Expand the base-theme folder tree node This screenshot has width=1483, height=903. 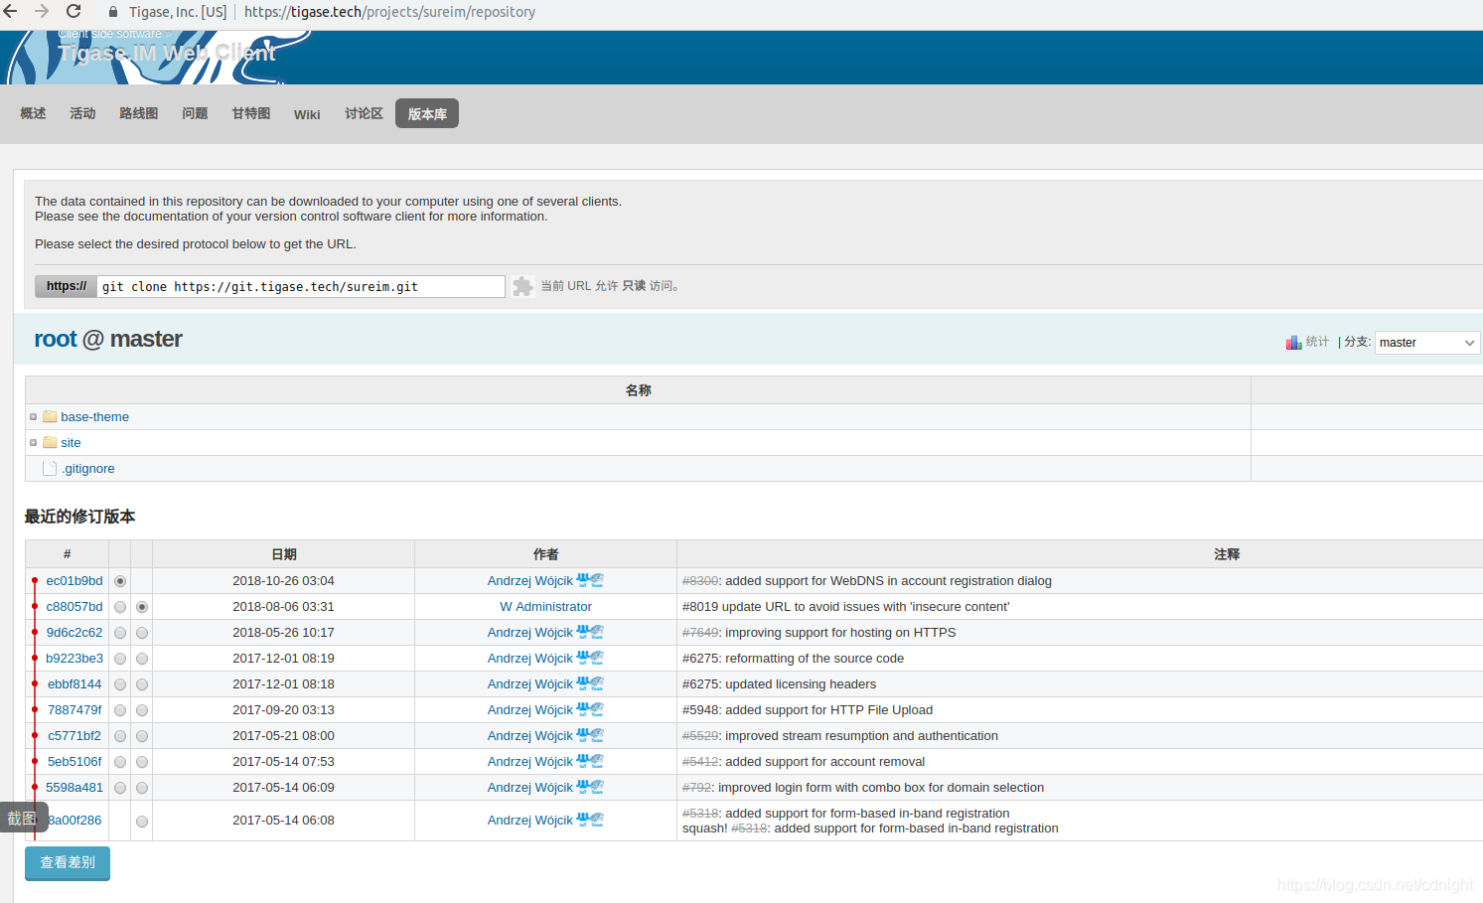(x=33, y=417)
